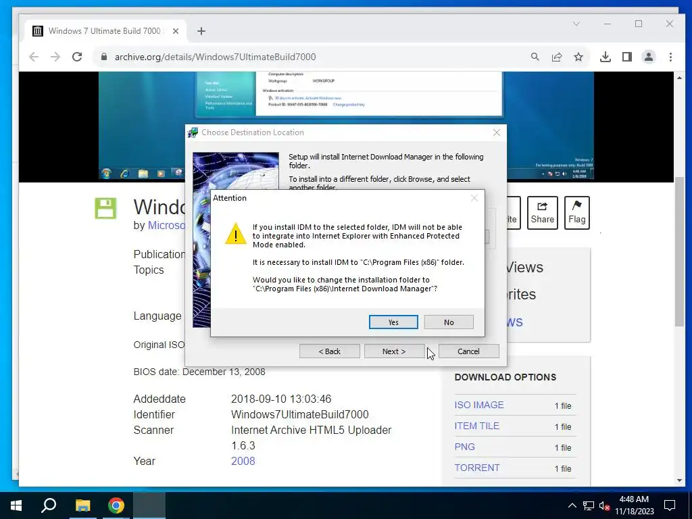Open Windows taskbar search

pyautogui.click(x=49, y=505)
